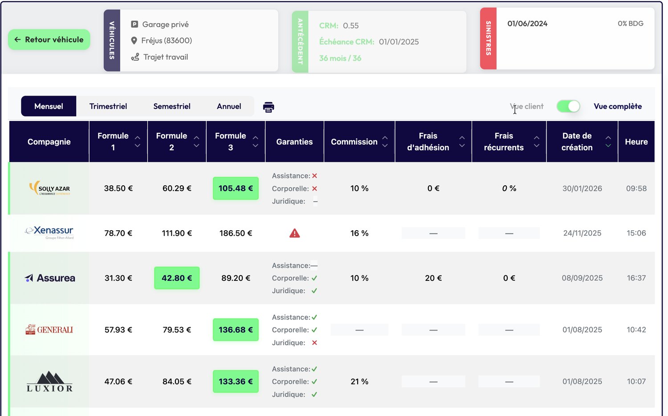Click the Generali company logo
Screen dimensions: 668x416
(x=49, y=330)
